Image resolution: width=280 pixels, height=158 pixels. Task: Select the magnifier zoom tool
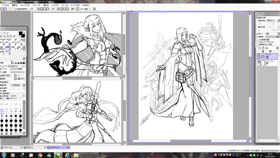(4, 36)
